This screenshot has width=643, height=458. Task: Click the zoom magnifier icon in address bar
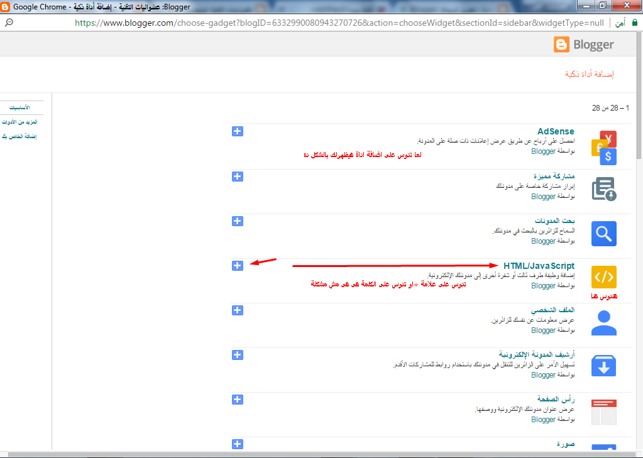[9, 23]
